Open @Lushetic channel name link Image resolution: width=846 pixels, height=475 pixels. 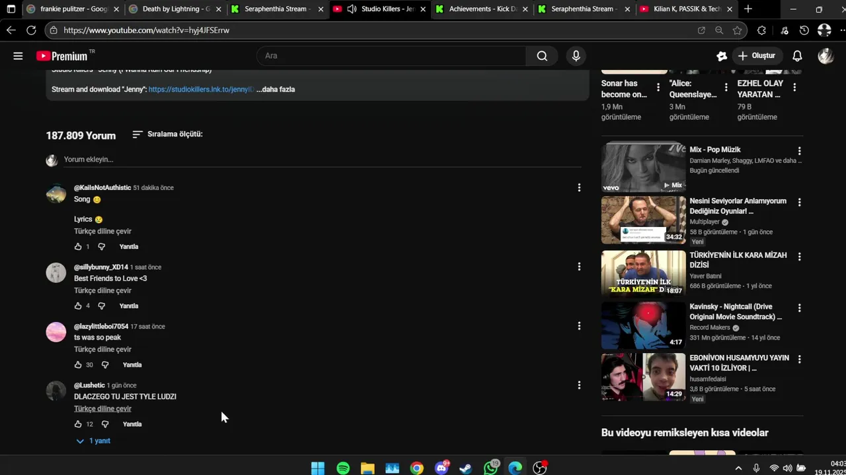[x=89, y=385]
